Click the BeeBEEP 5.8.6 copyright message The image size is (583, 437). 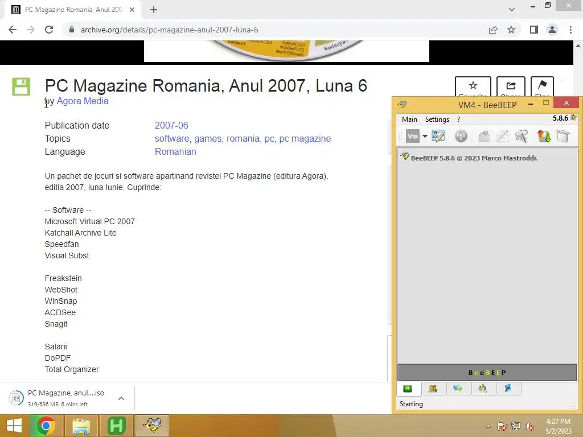pyautogui.click(x=474, y=158)
